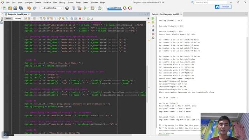
Task: Toggle bookmark on current line
Action: click(67, 19)
